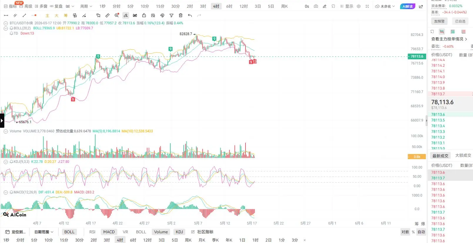Screen dimensions: 473x243
Task: Switch to the 周K timeframe in top bar
Action: tap(284, 6)
